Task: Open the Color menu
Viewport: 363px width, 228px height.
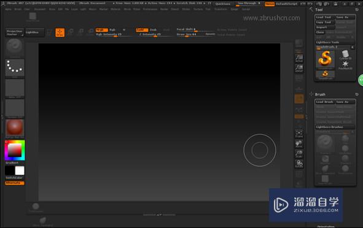Action: pyautogui.click(x=27, y=9)
